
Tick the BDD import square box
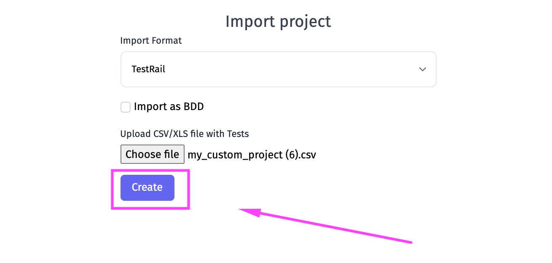tap(126, 107)
